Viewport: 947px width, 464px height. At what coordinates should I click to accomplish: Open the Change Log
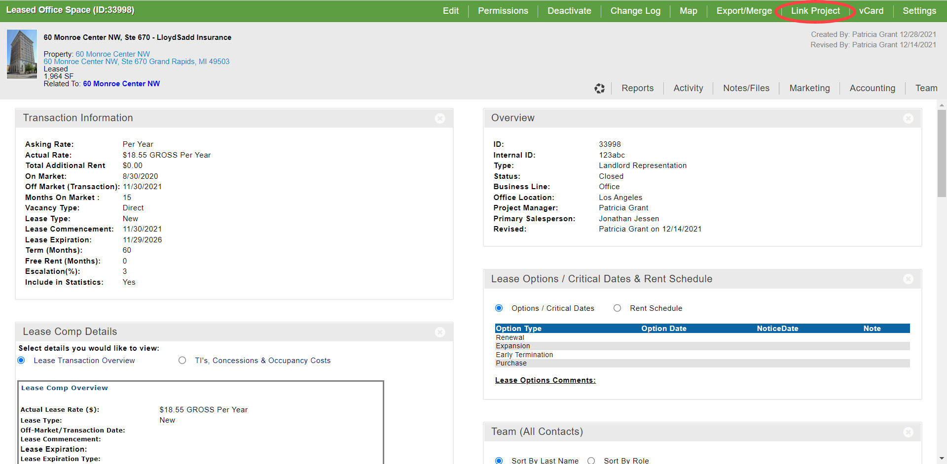635,11
